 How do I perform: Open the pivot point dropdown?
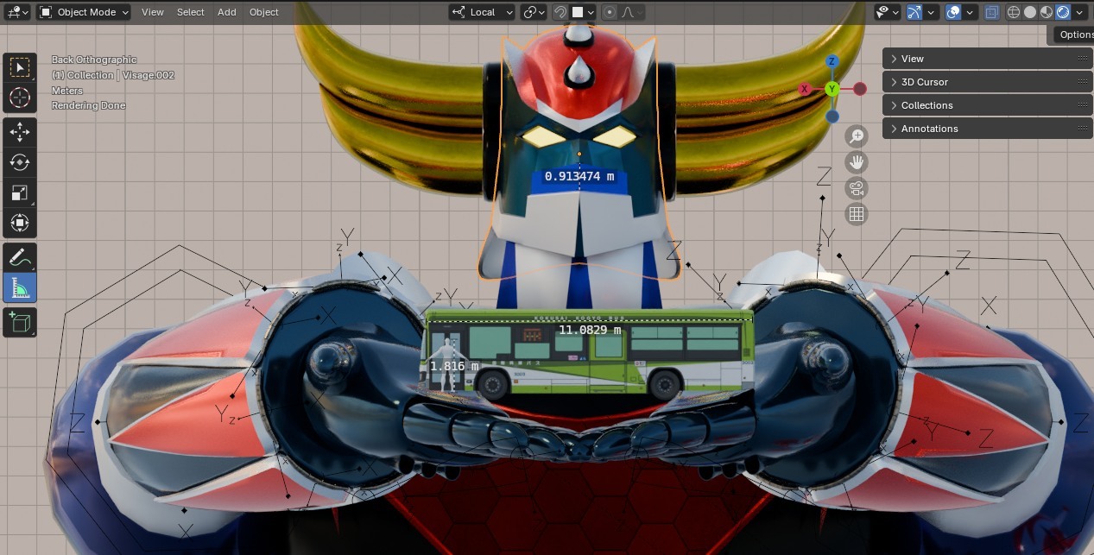534,12
